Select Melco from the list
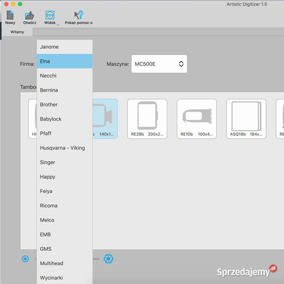 click(65, 220)
